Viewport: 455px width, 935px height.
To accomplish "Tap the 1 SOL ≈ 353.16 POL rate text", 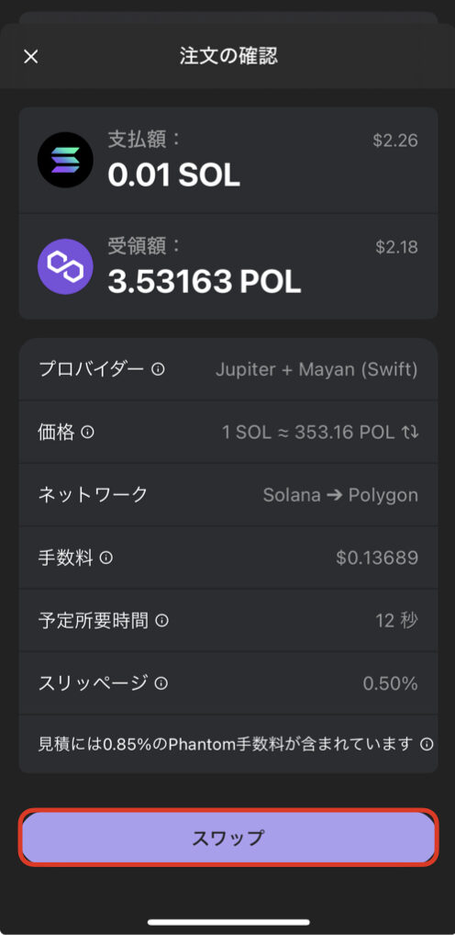I will click(x=308, y=433).
